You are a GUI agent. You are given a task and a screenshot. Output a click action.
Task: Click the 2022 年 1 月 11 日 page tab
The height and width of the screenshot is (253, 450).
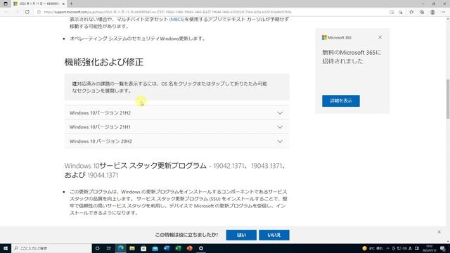click(x=39, y=4)
